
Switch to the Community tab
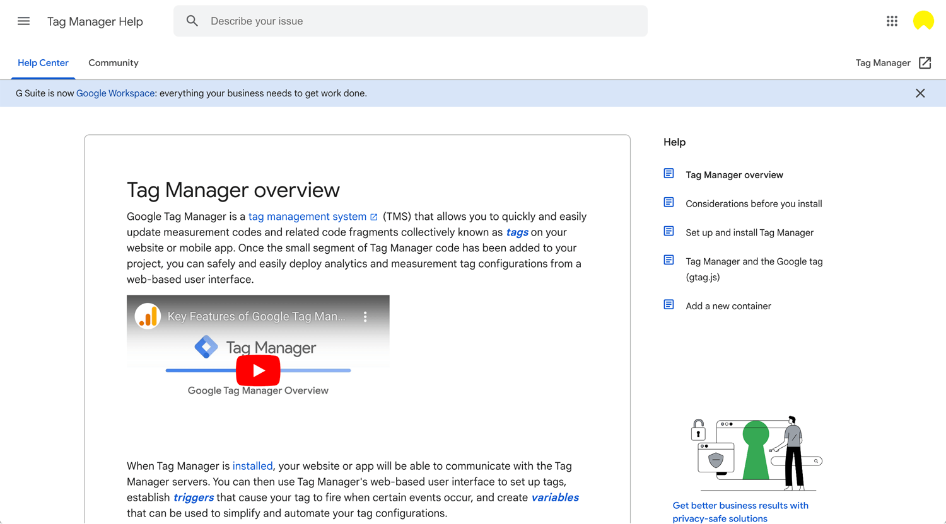114,63
